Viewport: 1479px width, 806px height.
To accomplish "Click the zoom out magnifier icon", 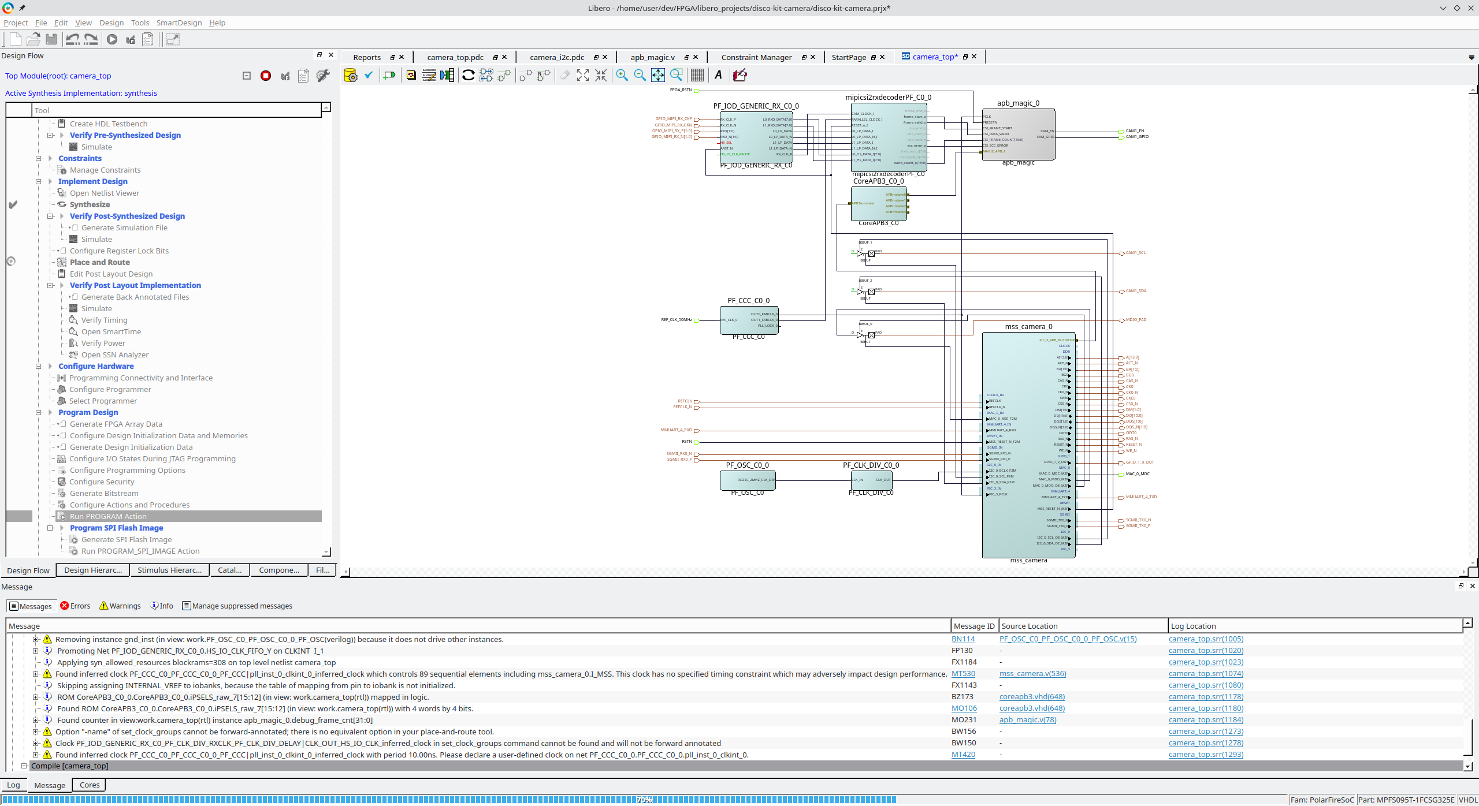I will [x=640, y=75].
